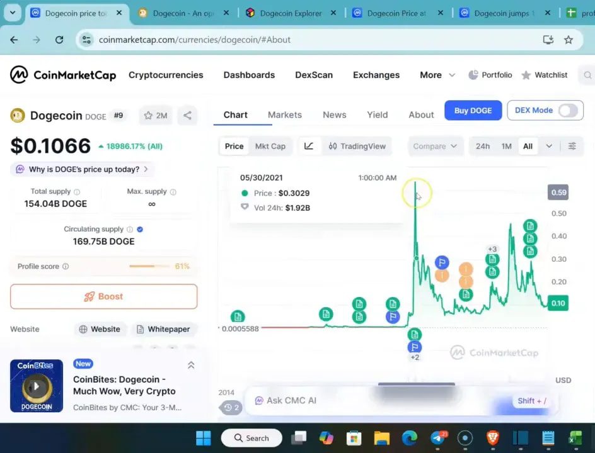Click Circulating supply info icon
The width and height of the screenshot is (595, 453).
coord(130,230)
